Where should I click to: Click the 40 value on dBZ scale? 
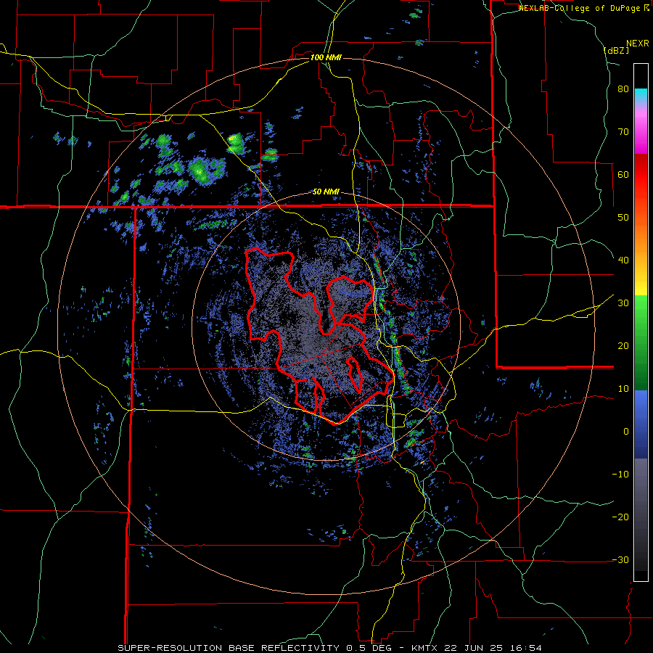coord(623,260)
